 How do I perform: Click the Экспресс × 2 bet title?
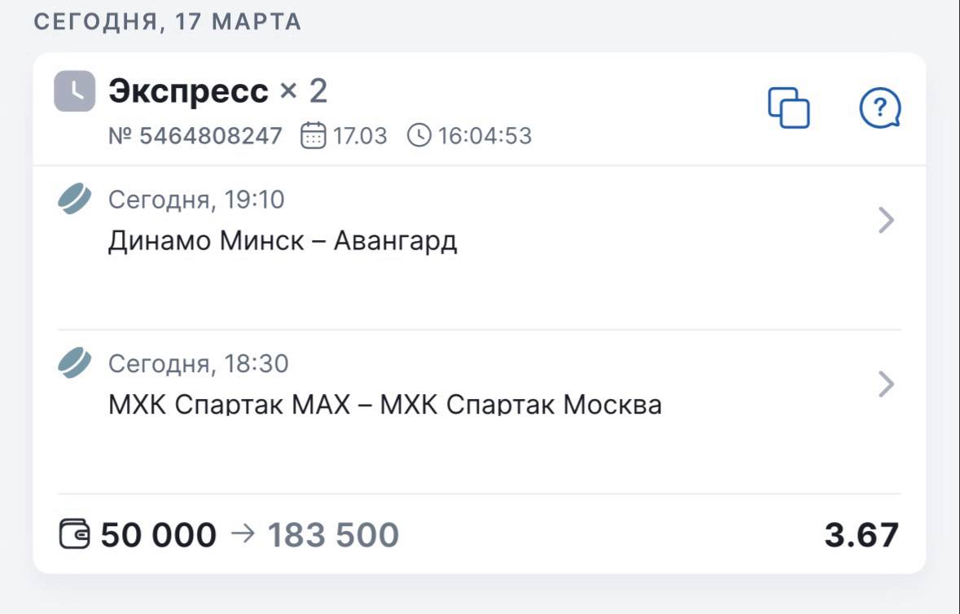tap(217, 91)
